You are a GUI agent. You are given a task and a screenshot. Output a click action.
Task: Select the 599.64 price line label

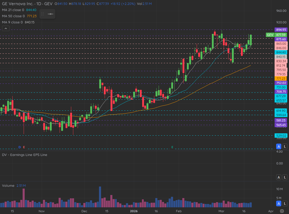(281, 115)
